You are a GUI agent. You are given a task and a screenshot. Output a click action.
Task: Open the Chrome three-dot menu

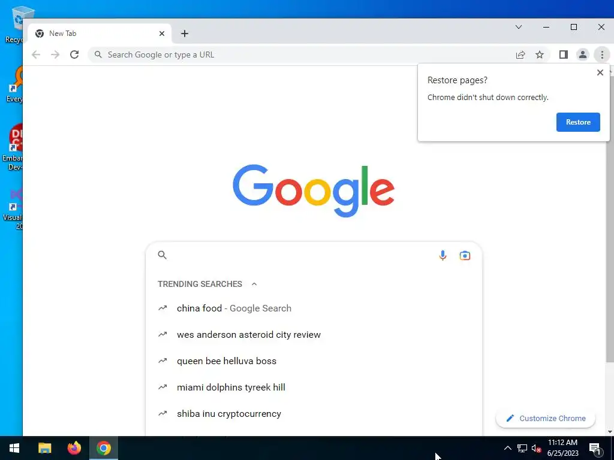[x=602, y=55]
